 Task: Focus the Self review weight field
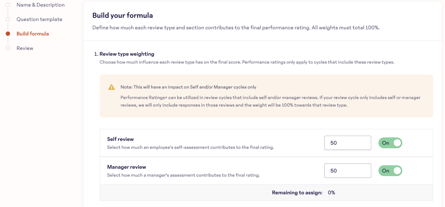pos(347,143)
